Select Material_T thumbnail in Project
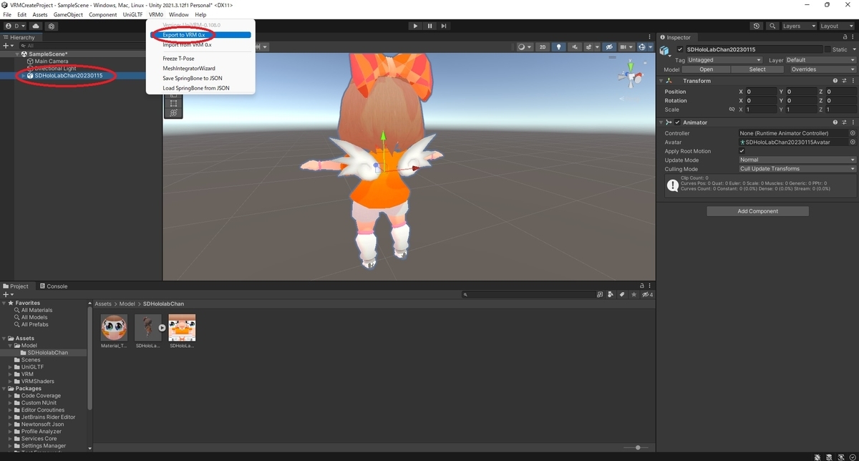 pyautogui.click(x=115, y=328)
